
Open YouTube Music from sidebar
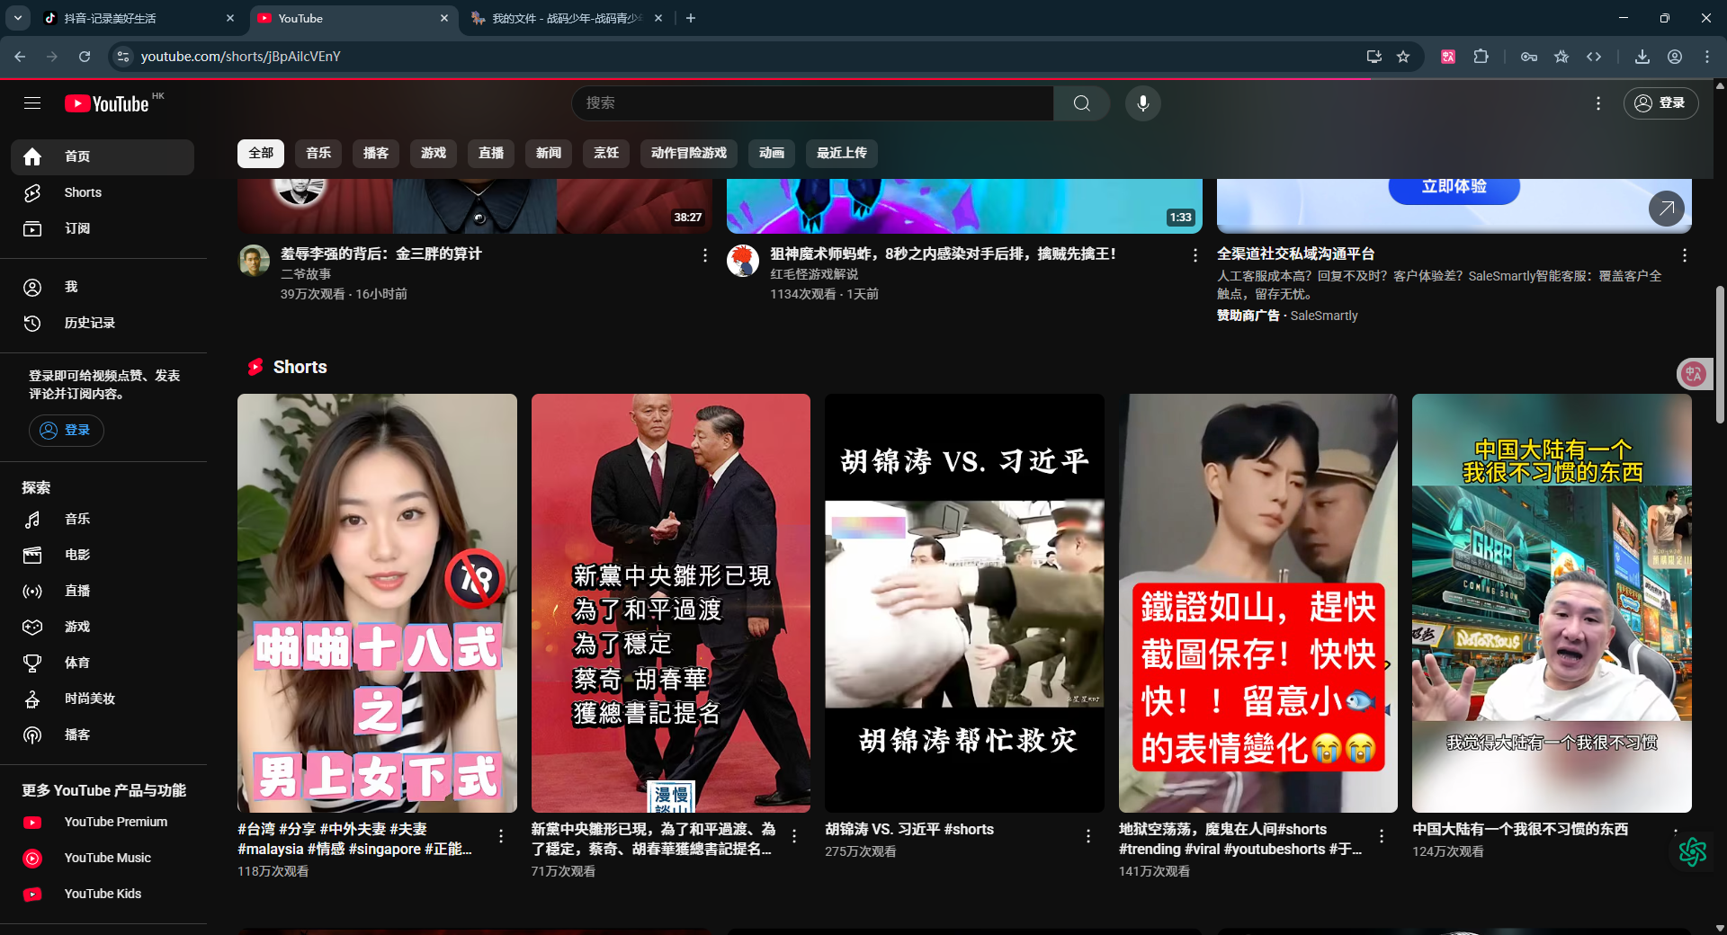107,858
